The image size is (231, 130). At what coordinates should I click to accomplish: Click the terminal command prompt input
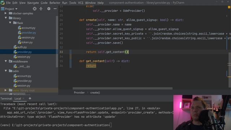pos(111,125)
